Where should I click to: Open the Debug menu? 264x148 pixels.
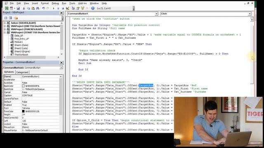point(55,3)
